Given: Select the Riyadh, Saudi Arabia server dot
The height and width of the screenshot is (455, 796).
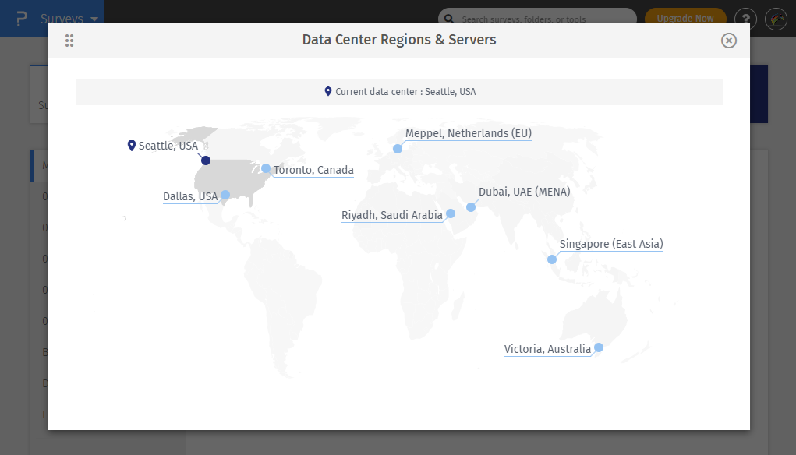Looking at the screenshot, I should (x=451, y=213).
